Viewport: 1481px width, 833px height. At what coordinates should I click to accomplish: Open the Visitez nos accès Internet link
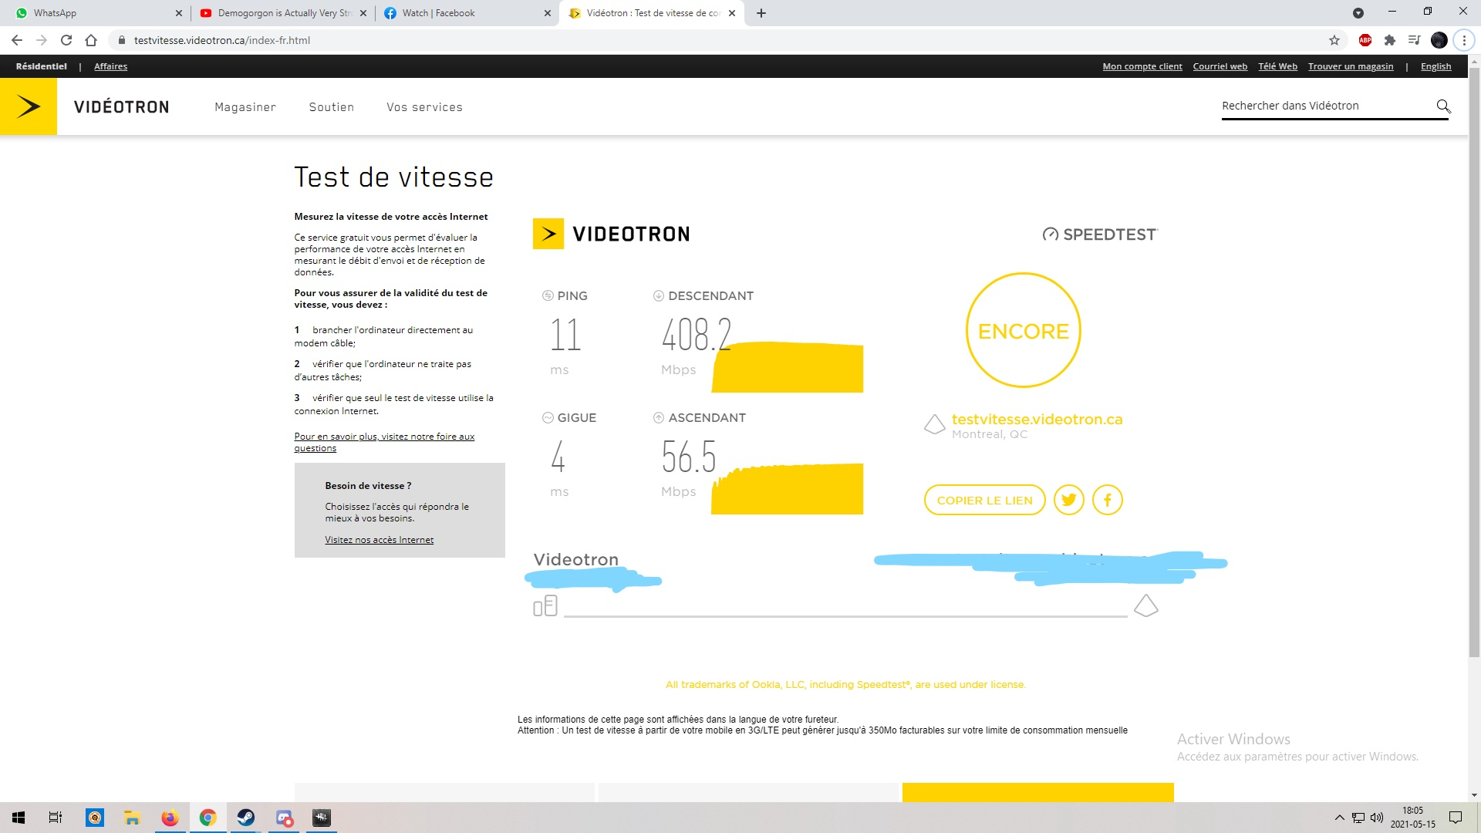379,540
